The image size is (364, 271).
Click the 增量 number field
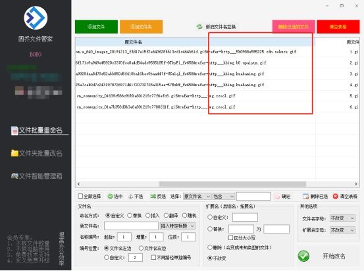click(156, 237)
